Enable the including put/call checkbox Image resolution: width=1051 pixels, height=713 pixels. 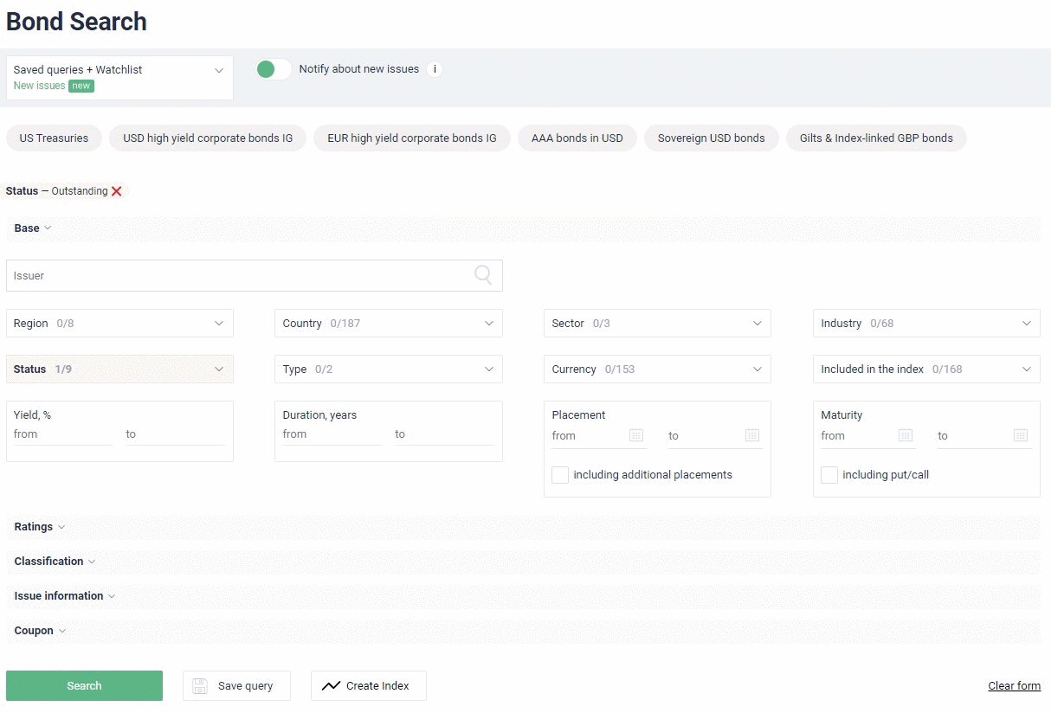pyautogui.click(x=829, y=475)
